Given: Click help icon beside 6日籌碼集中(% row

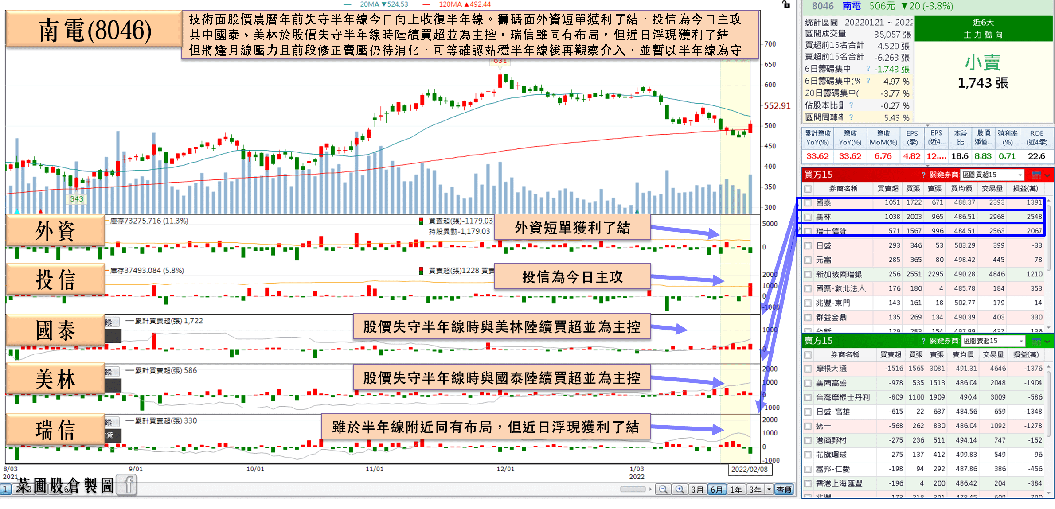Looking at the screenshot, I should tap(868, 81).
